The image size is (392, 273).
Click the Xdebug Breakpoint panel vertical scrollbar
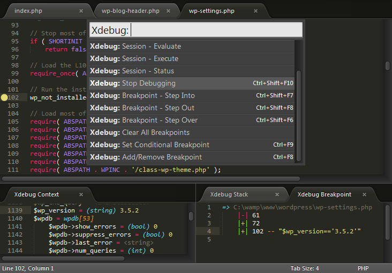pos(388,223)
